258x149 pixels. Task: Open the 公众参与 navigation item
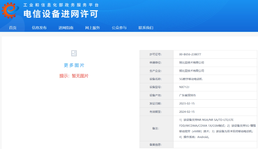coord(119,28)
